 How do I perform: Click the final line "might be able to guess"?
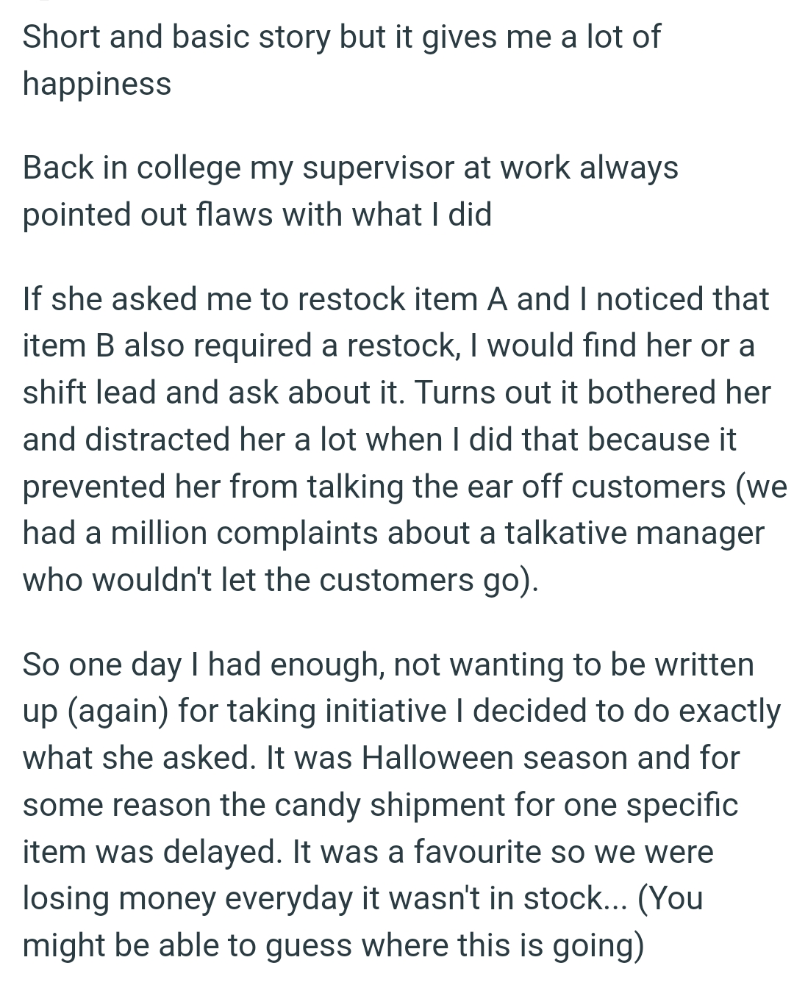333,945
